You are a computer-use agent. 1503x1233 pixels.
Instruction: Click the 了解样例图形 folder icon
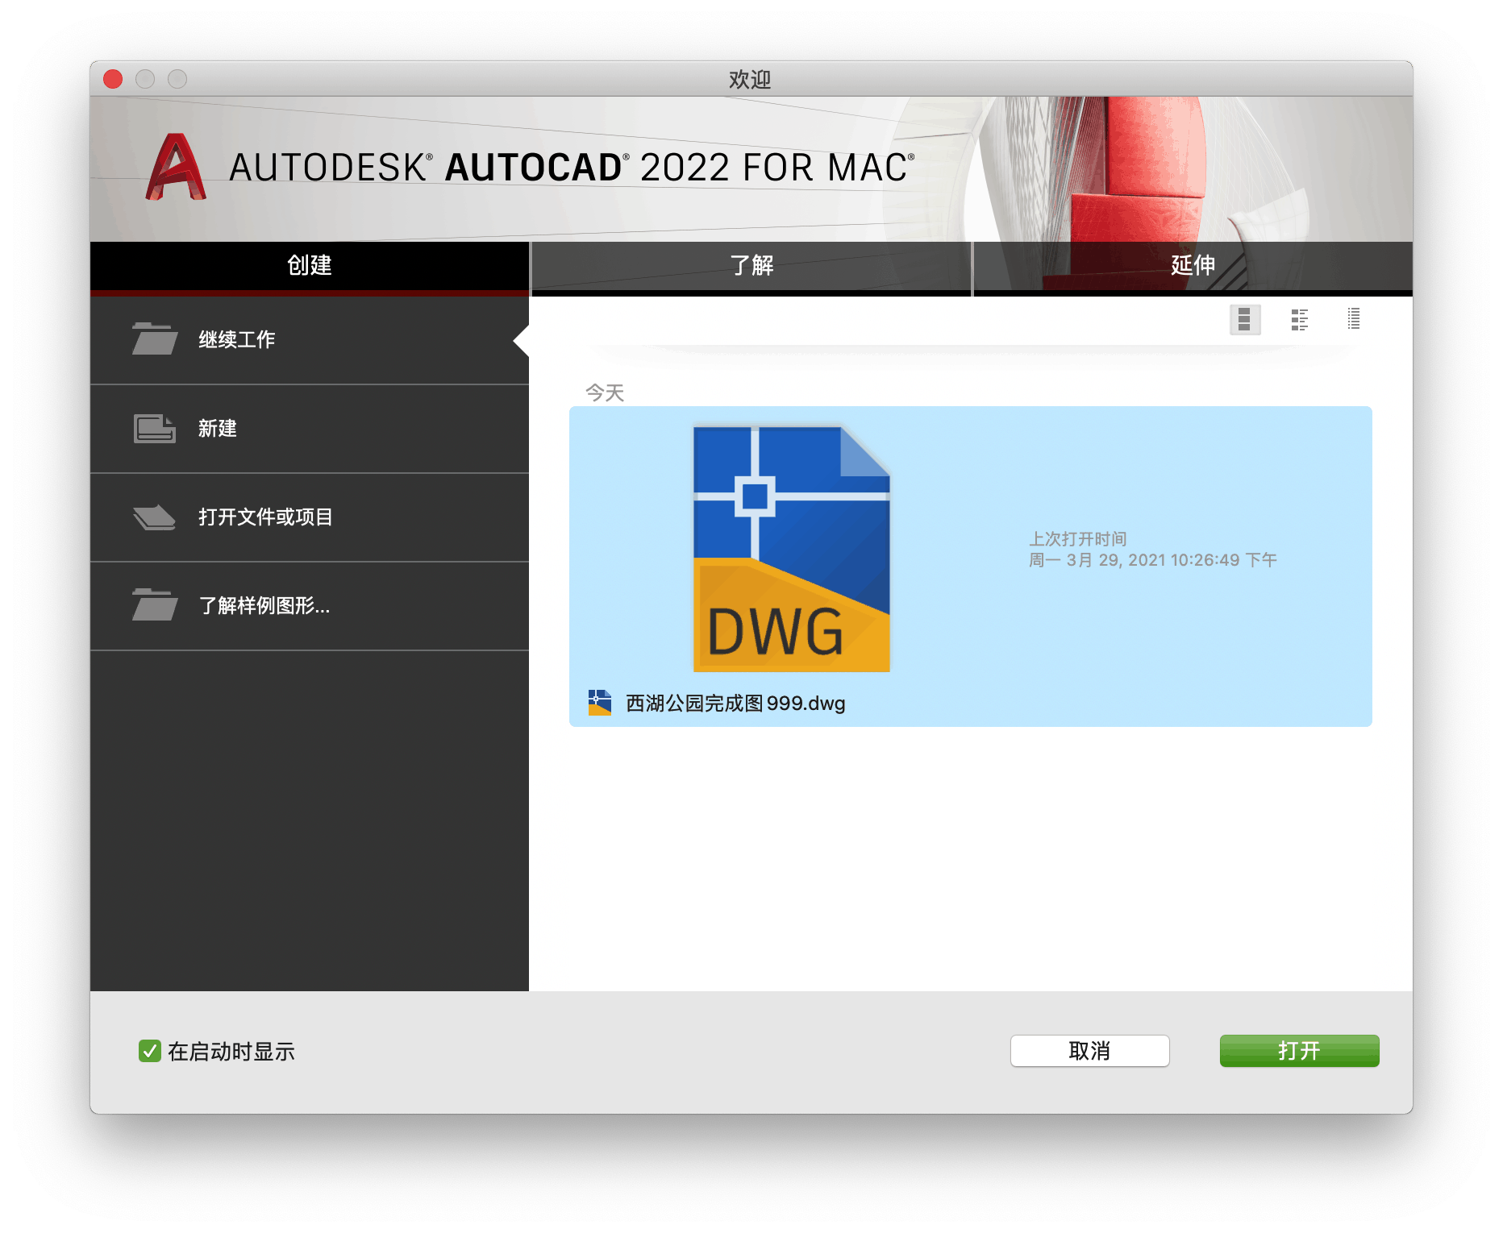pyautogui.click(x=155, y=604)
